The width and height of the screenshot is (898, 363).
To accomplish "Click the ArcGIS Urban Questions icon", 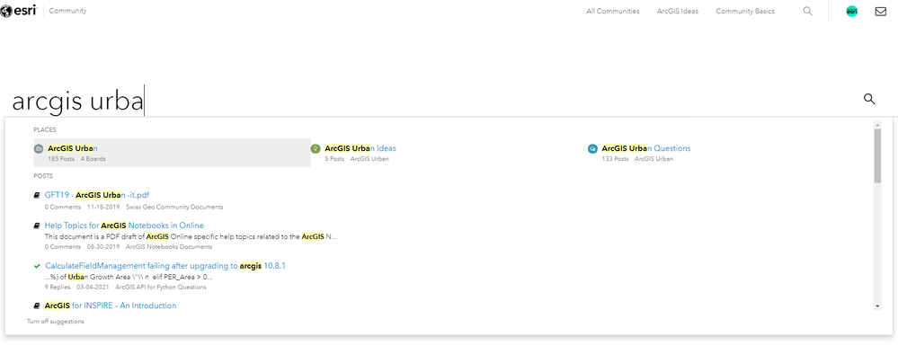I will 592,148.
